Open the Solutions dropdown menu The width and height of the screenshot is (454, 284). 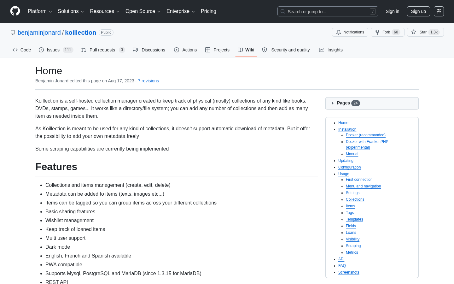click(x=71, y=11)
